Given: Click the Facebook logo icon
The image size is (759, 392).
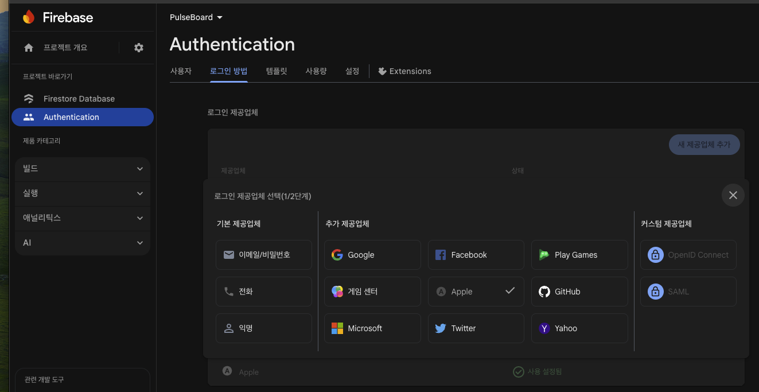Looking at the screenshot, I should 441,255.
